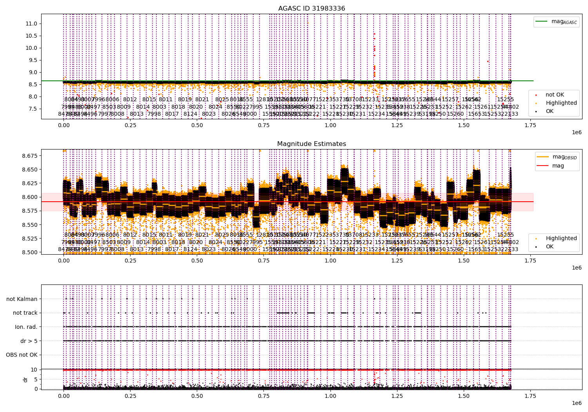
Task: Click the 1.25 x-tick of Magnitude Estimates plot
Action: point(397,261)
